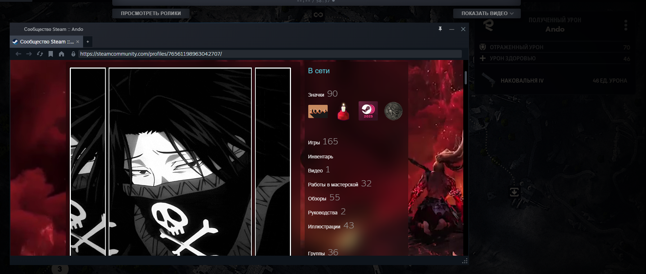The image size is (646, 274).
Task: Pin the Steam overlay browser window
Action: coord(440,29)
